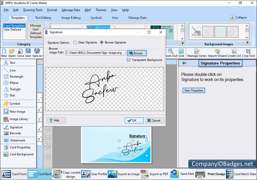257x180 pixels.
Task: Open the Drawing Tools menu
Action: (33, 10)
